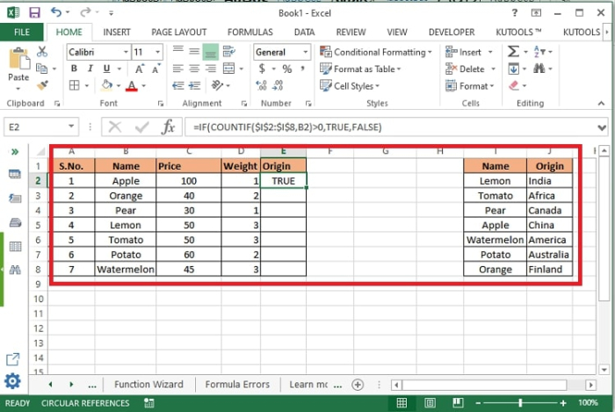Switch to the FORMULAS tab
Screen dimensions: 615x412
point(250,33)
